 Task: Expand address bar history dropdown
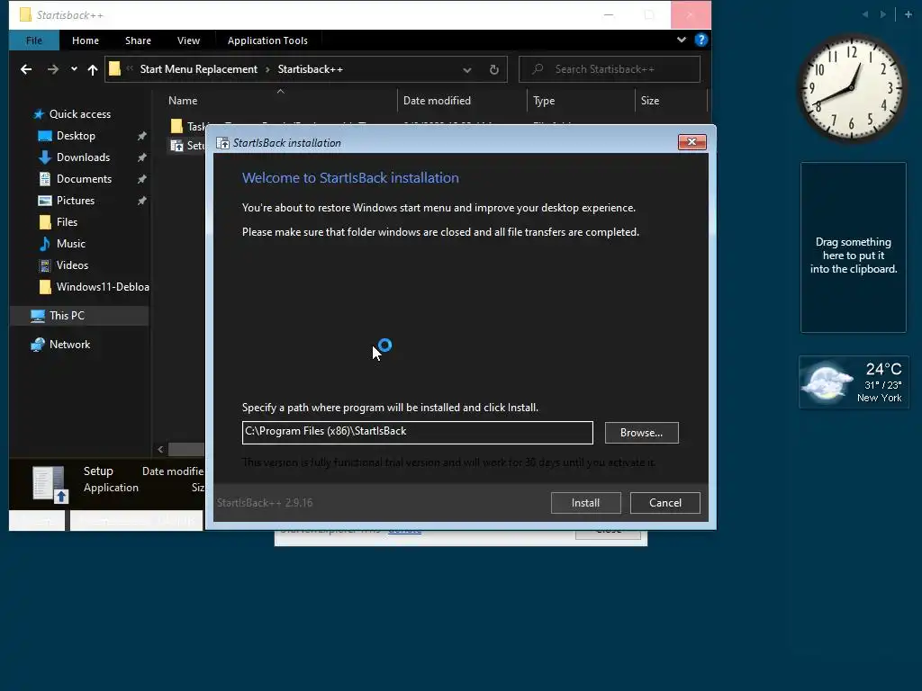pos(467,70)
